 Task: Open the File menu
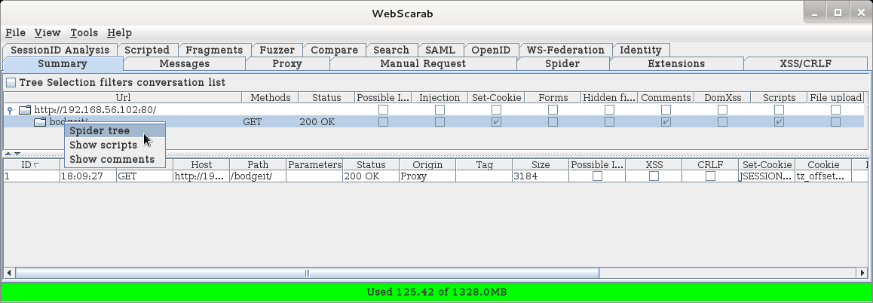[16, 33]
